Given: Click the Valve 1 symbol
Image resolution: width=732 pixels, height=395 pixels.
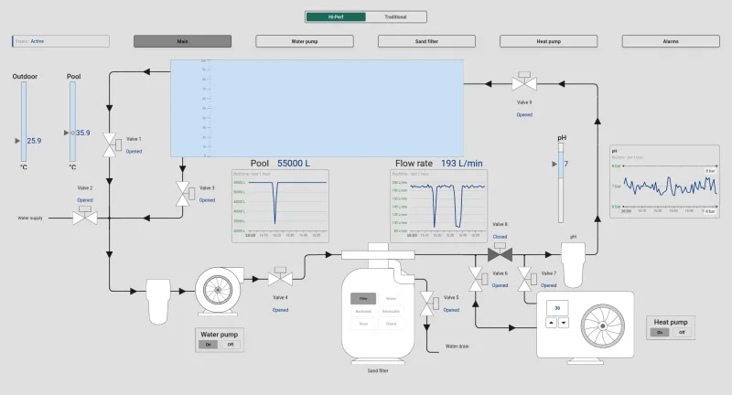Looking at the screenshot, I should pyautogui.click(x=111, y=145).
